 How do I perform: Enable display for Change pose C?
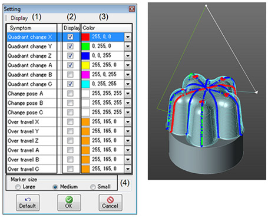pyautogui.click(x=70, y=112)
